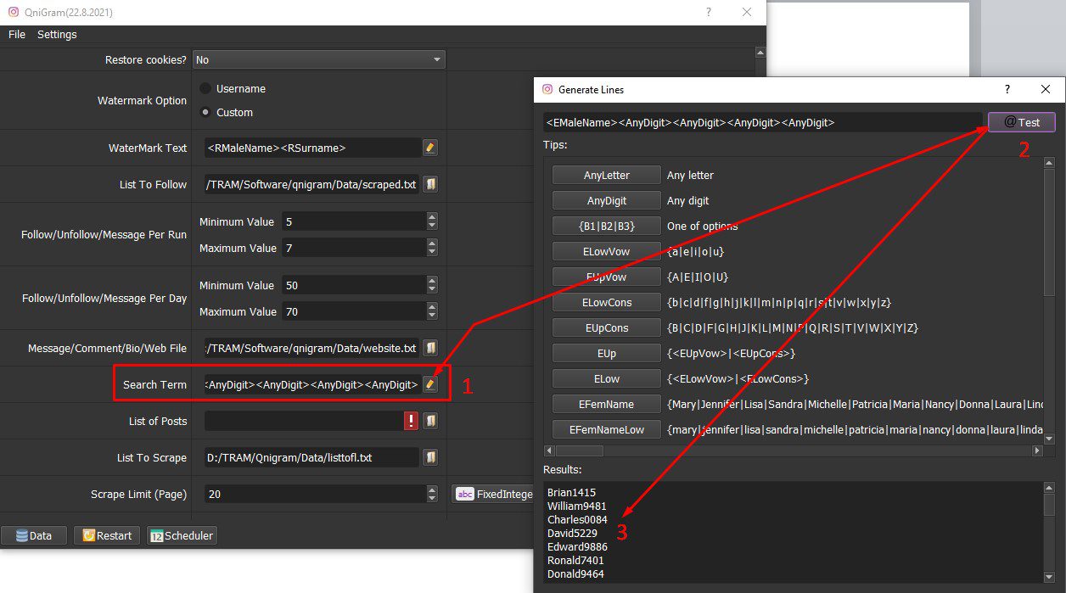Browse file for List To Follow
Image resolution: width=1066 pixels, height=593 pixels.
tap(429, 184)
